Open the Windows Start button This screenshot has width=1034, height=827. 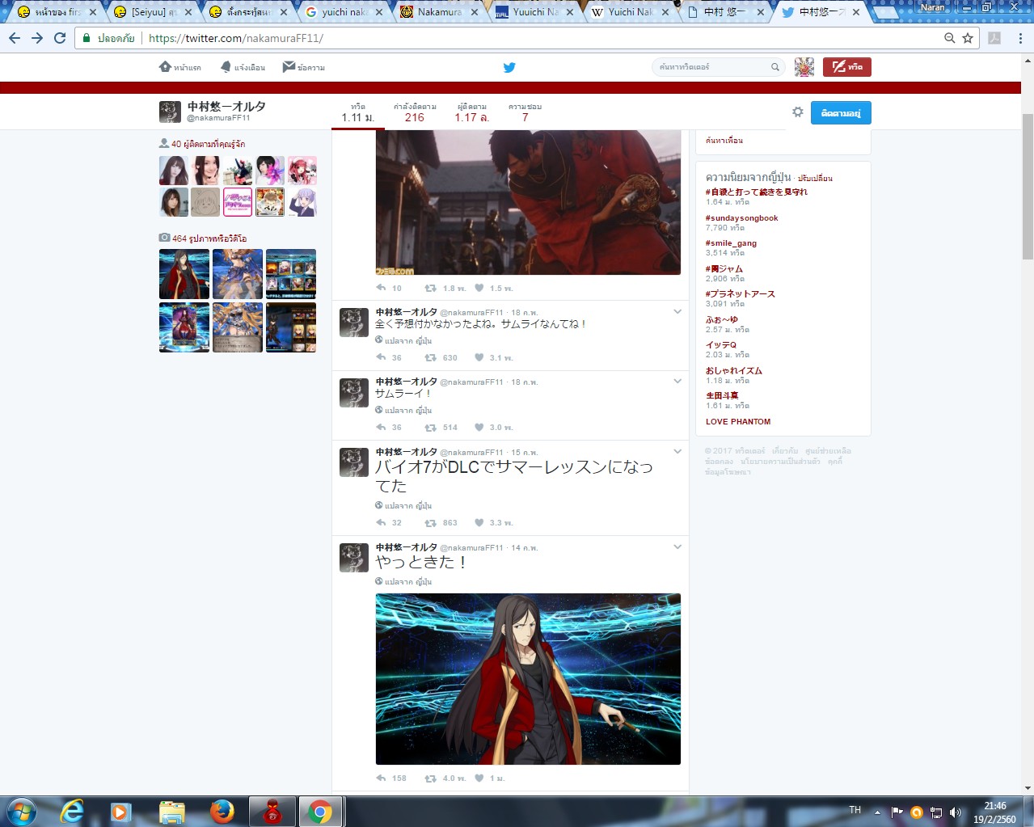(20, 812)
